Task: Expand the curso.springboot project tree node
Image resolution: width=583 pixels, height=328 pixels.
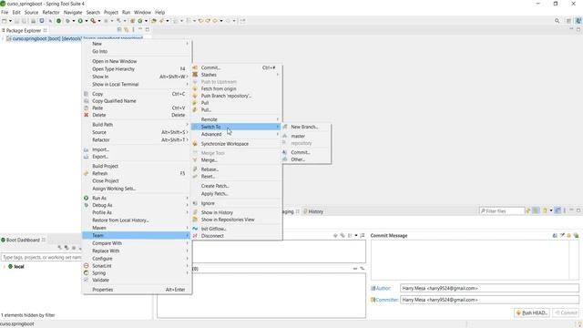Action: [3, 38]
